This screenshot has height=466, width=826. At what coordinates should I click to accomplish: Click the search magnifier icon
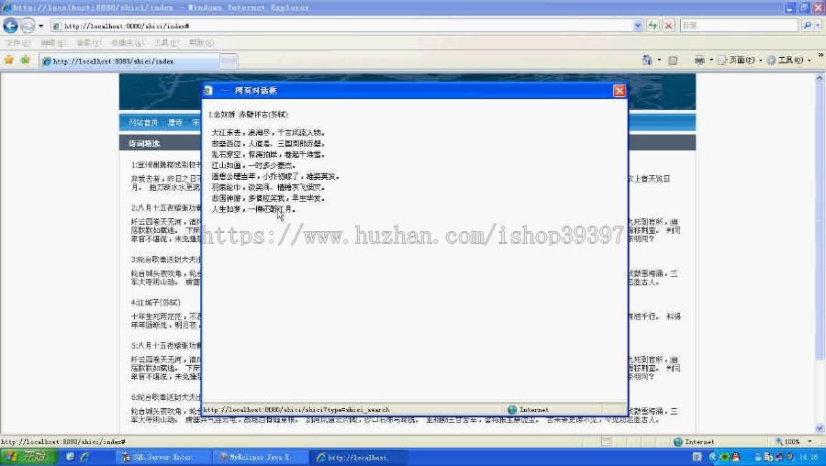coord(807,26)
